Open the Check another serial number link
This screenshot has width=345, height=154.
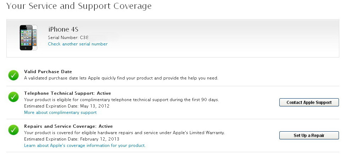pos(78,44)
